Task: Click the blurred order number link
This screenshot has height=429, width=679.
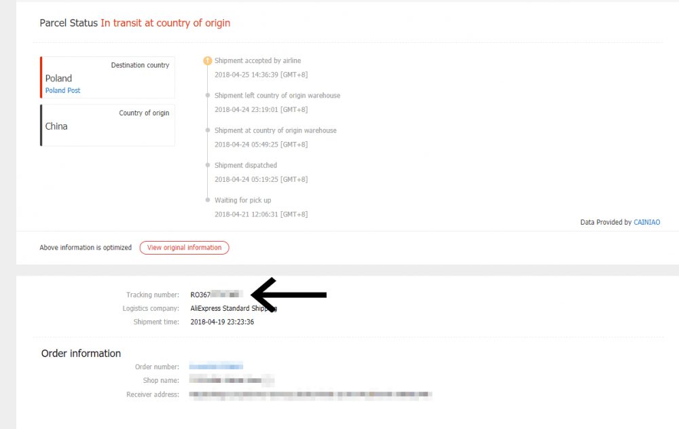Action: pos(216,367)
